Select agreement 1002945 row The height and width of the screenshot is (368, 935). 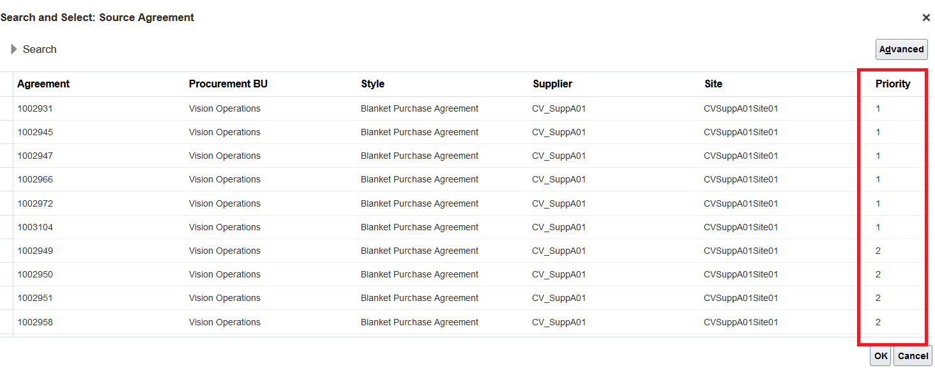coord(35,132)
